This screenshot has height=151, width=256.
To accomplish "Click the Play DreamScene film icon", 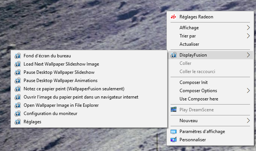I will [173, 109].
